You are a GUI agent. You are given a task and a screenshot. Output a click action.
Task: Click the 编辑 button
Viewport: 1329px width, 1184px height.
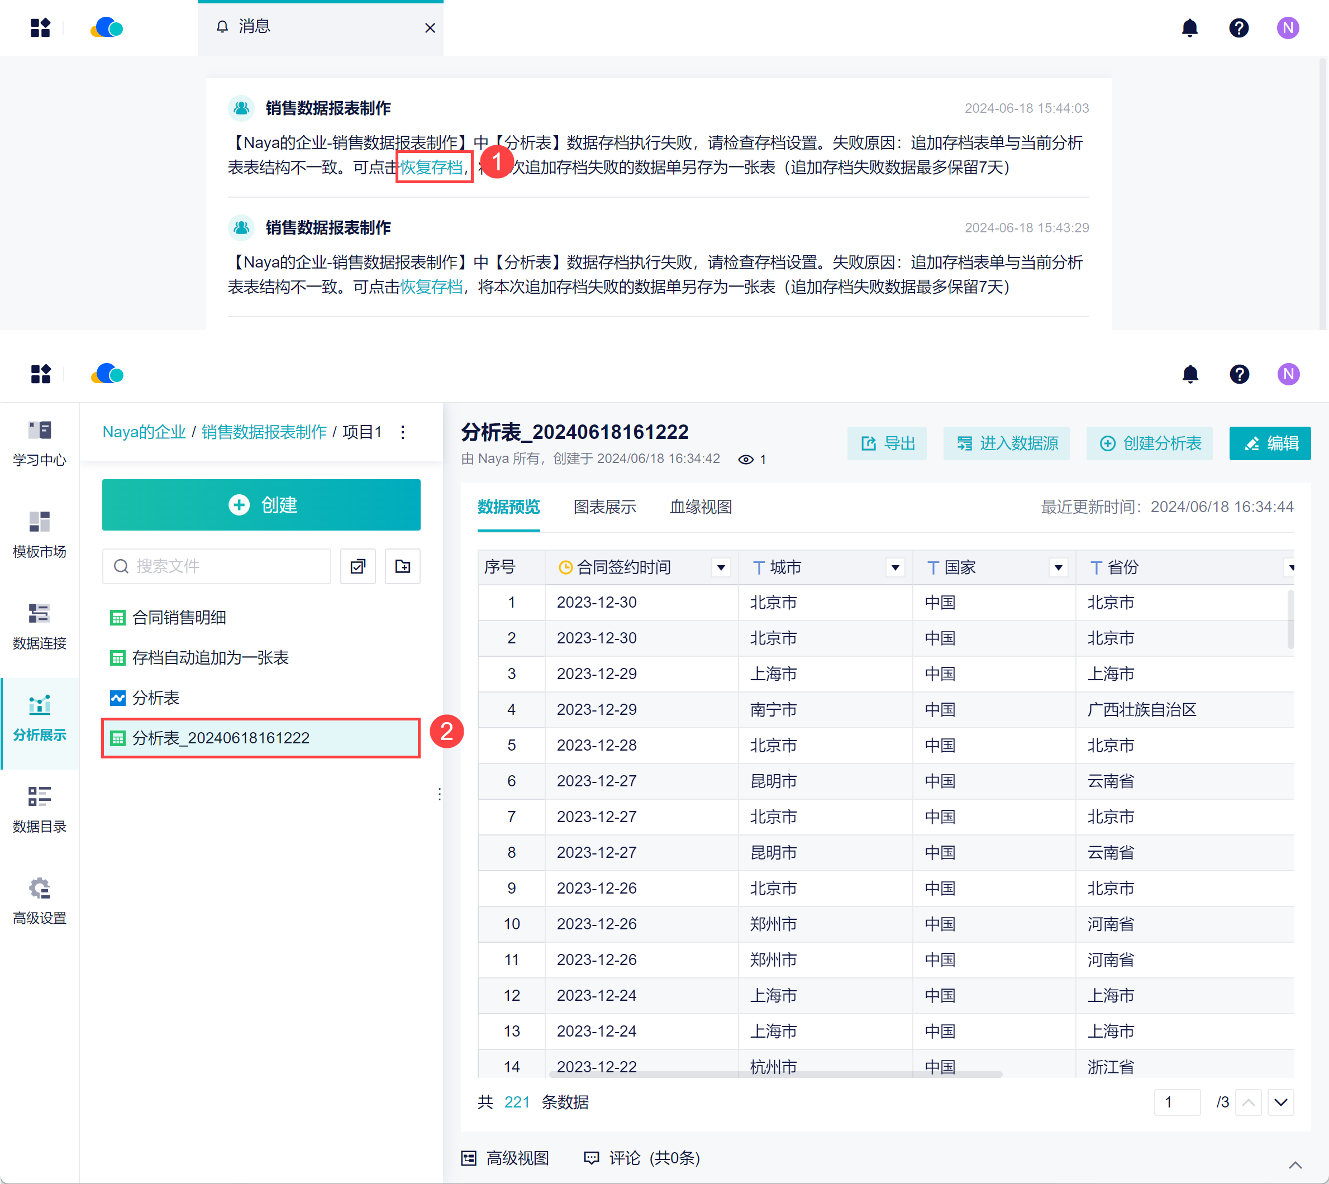coord(1269,443)
